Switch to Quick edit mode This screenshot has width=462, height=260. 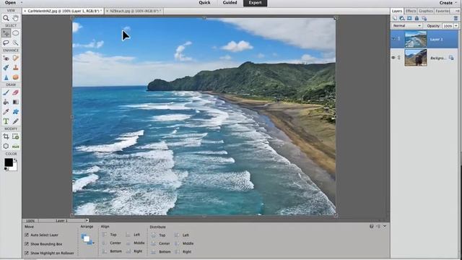pos(204,3)
